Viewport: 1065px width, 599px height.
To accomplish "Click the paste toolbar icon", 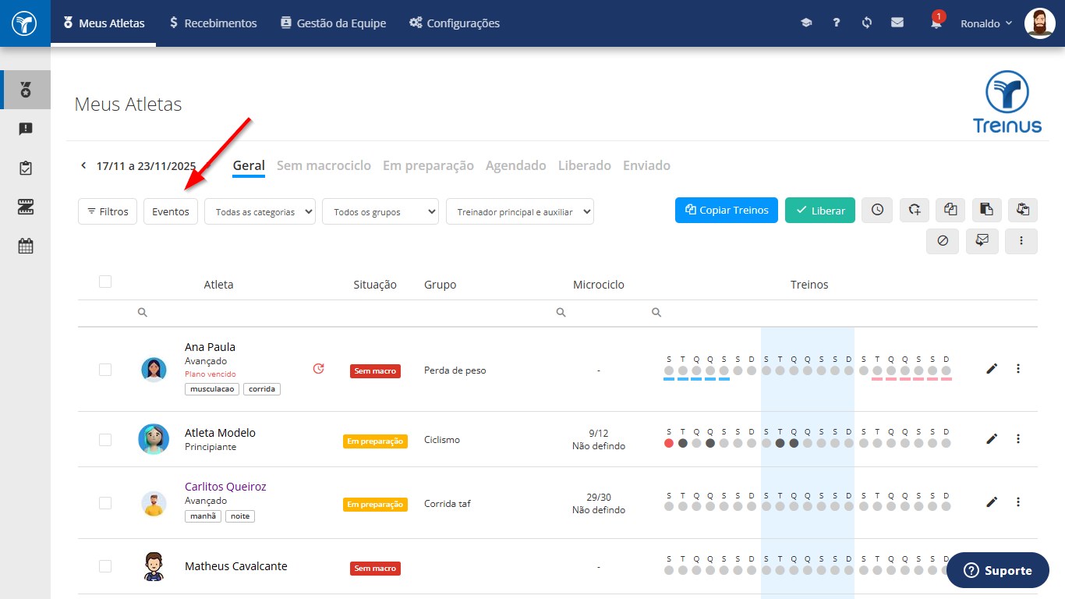I will point(986,210).
